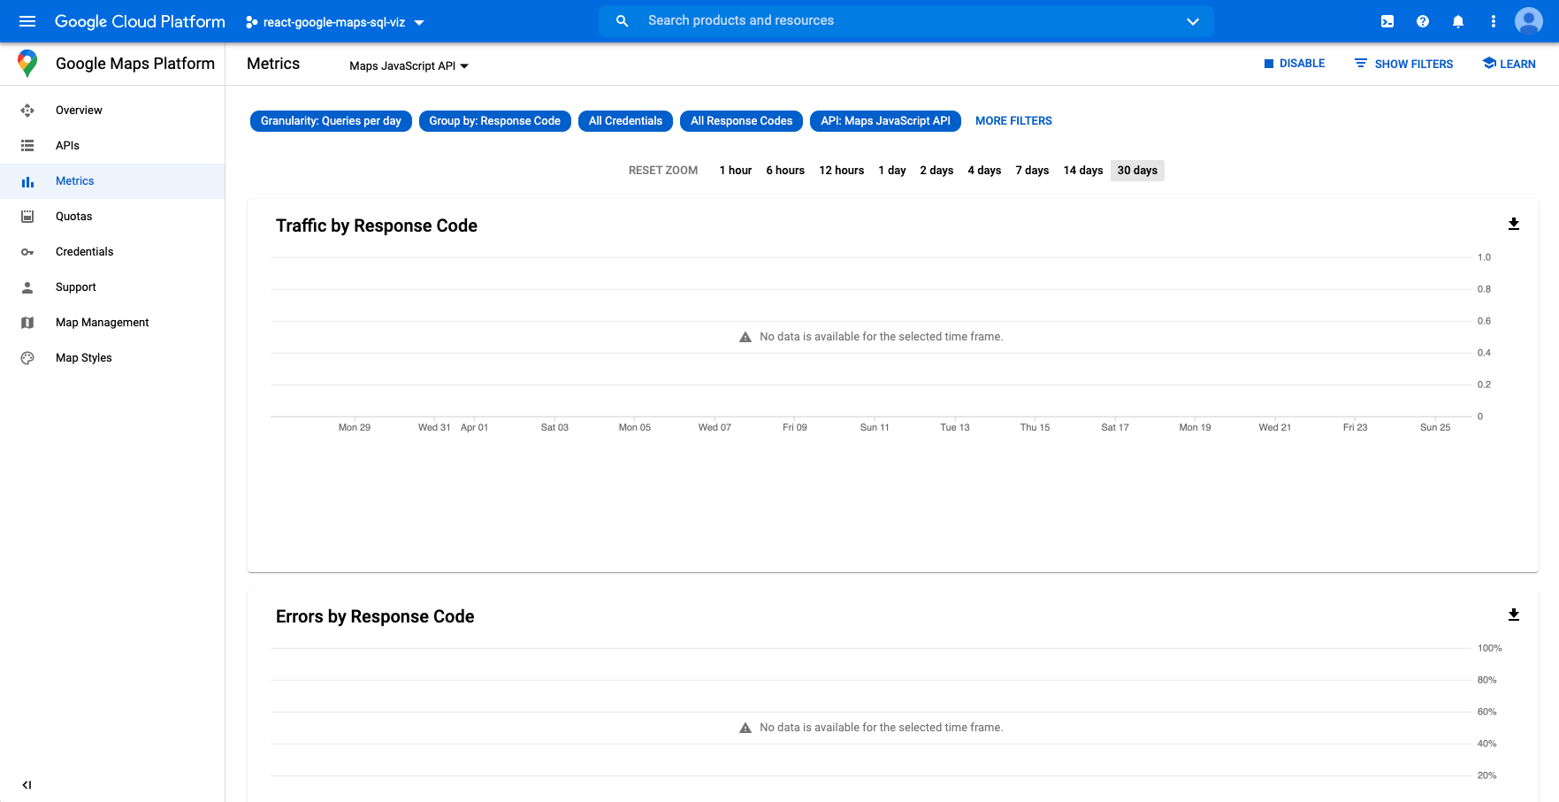Click the Errors by Response Code heading

coord(375,616)
